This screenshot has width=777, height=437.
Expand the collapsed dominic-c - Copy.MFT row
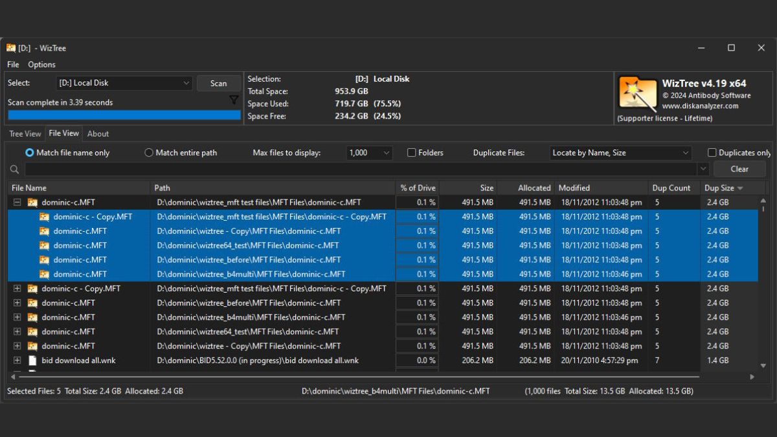pos(17,289)
